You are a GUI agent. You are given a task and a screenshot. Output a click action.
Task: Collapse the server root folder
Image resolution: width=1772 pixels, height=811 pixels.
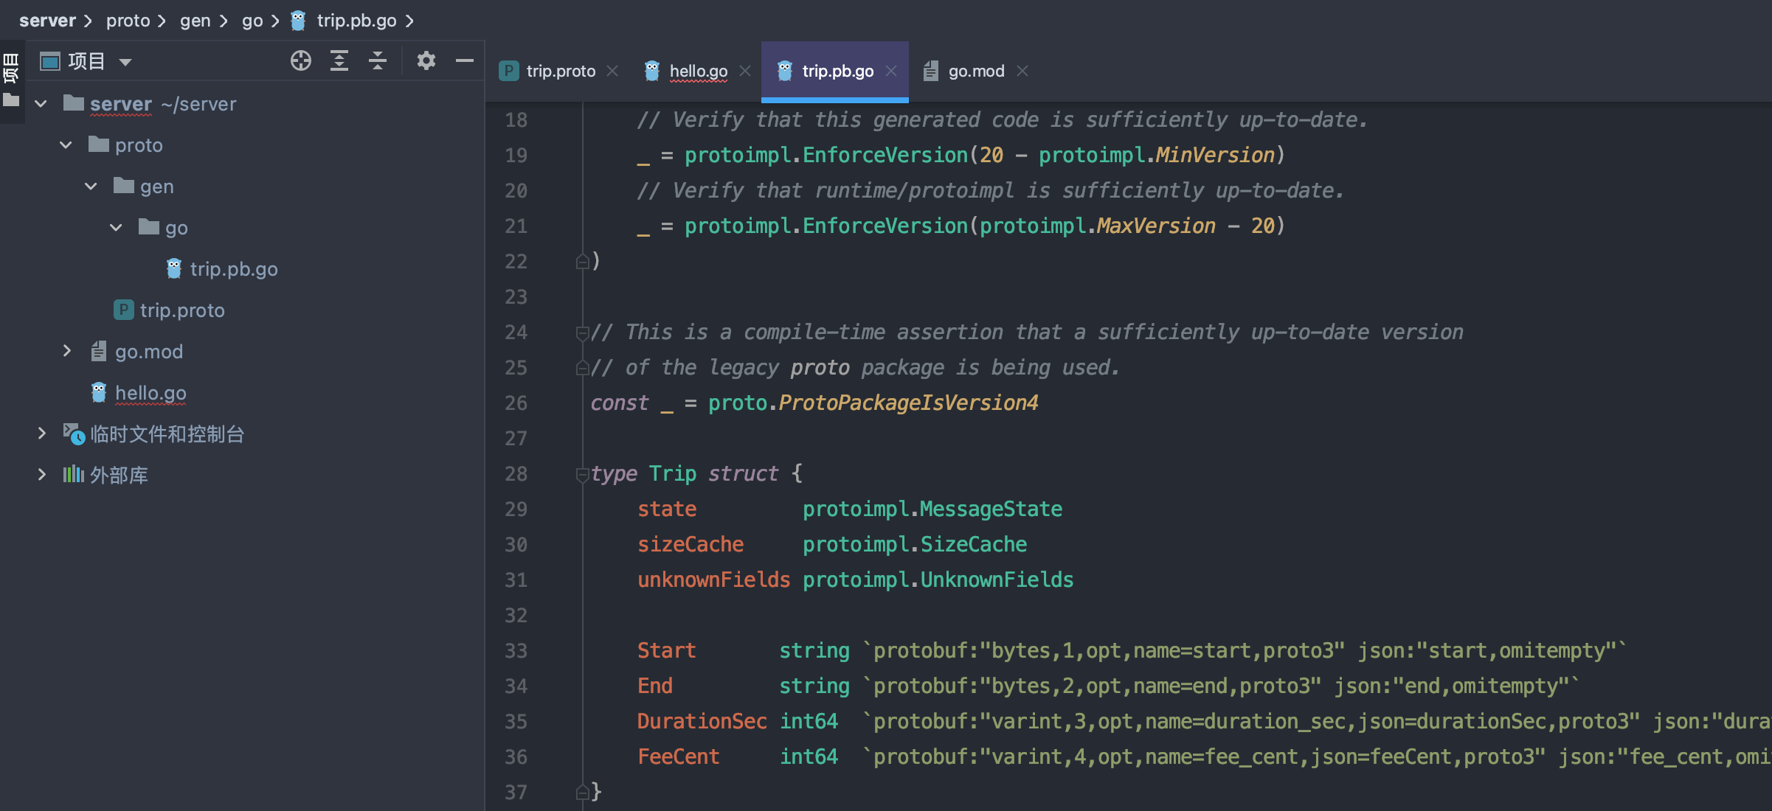tap(41, 104)
